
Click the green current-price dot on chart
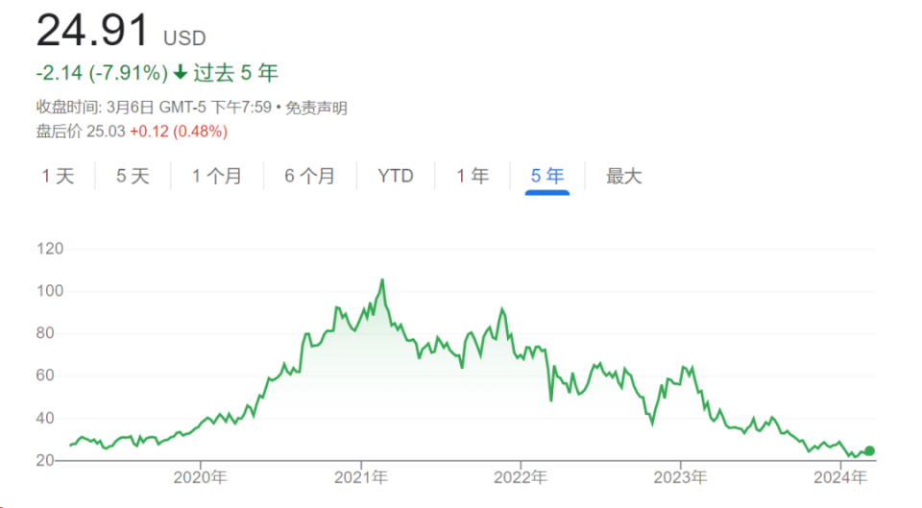pyautogui.click(x=870, y=451)
